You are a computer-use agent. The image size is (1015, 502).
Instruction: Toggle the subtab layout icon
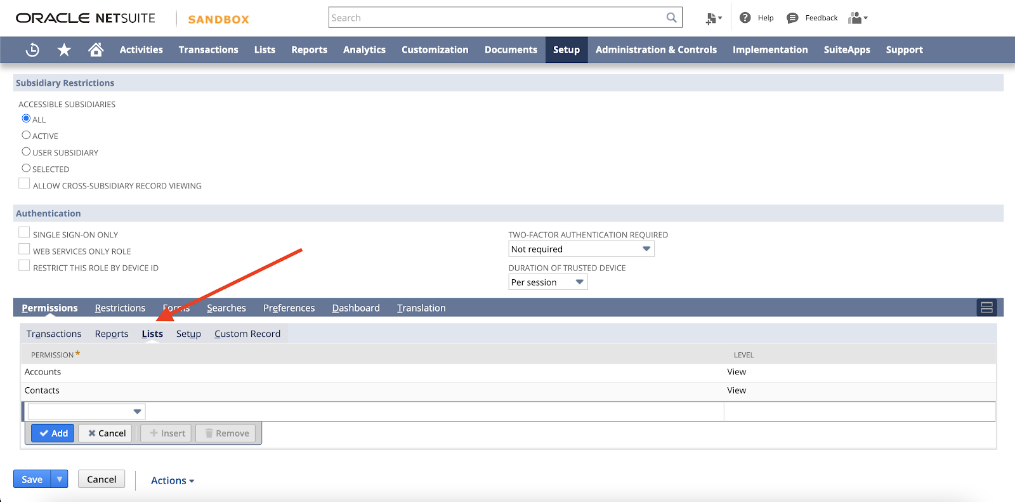click(x=986, y=308)
